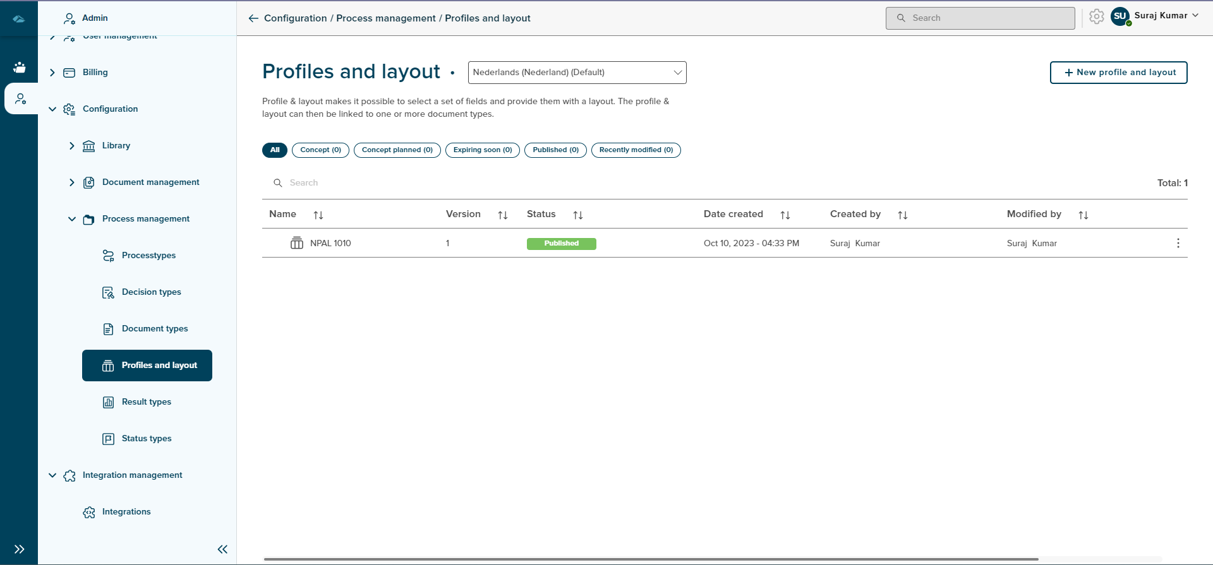Expand rail with double right chevron icon
Viewport: 1213px width, 565px height.
pyautogui.click(x=20, y=549)
